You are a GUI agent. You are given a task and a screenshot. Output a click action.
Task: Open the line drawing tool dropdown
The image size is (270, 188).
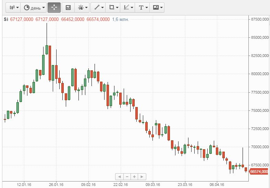click(x=98, y=8)
